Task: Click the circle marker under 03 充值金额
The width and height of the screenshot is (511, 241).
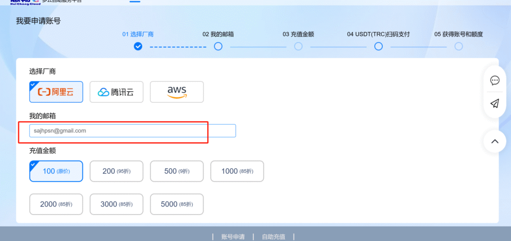Action: click(x=298, y=46)
